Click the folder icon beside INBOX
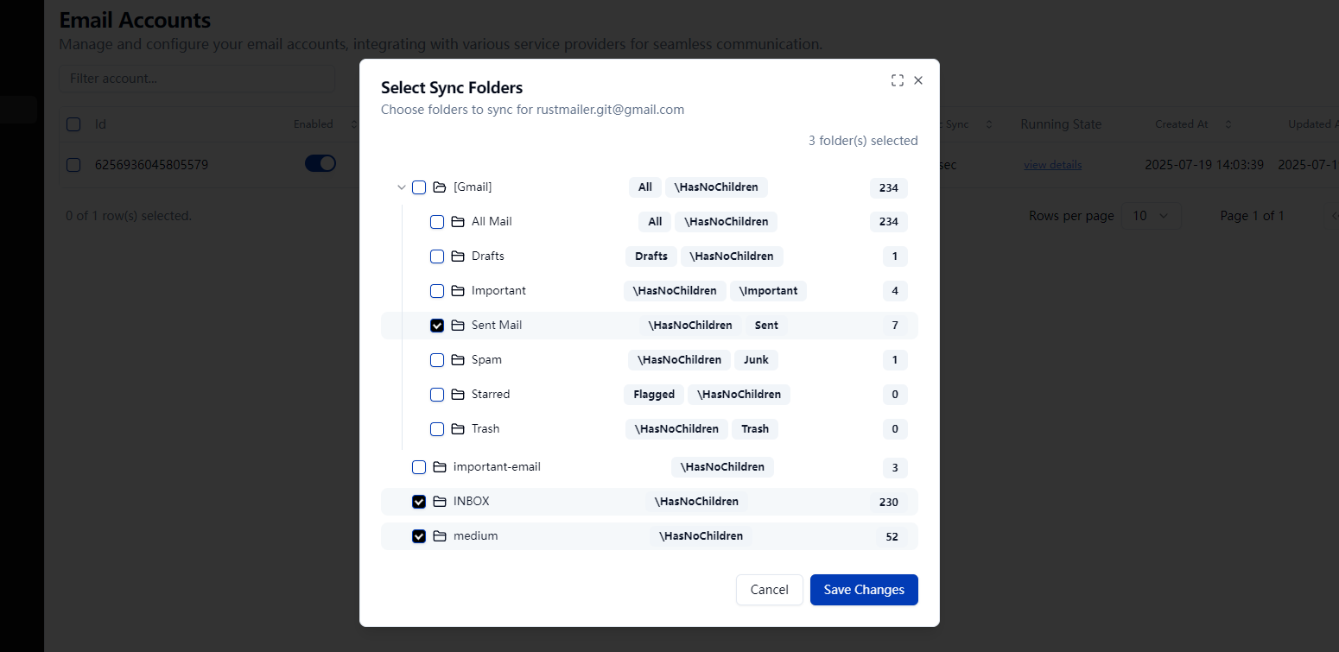Screen dimensions: 1339x652 pos(440,502)
